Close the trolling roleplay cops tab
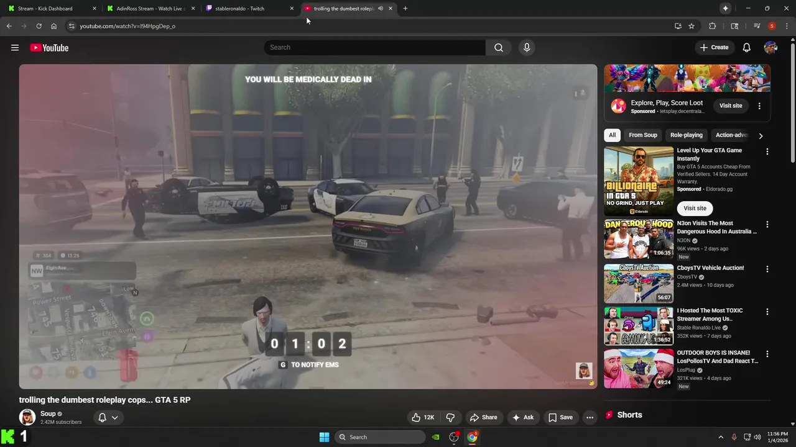 pyautogui.click(x=391, y=8)
